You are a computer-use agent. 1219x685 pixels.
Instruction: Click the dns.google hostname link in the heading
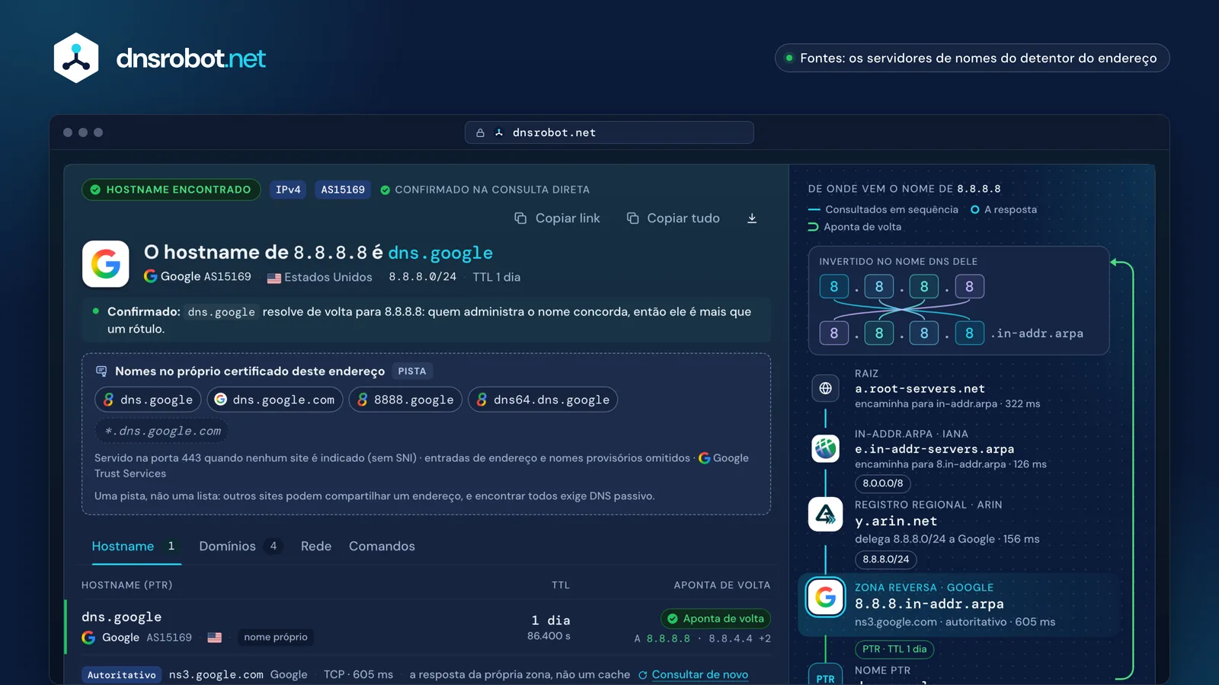click(440, 253)
